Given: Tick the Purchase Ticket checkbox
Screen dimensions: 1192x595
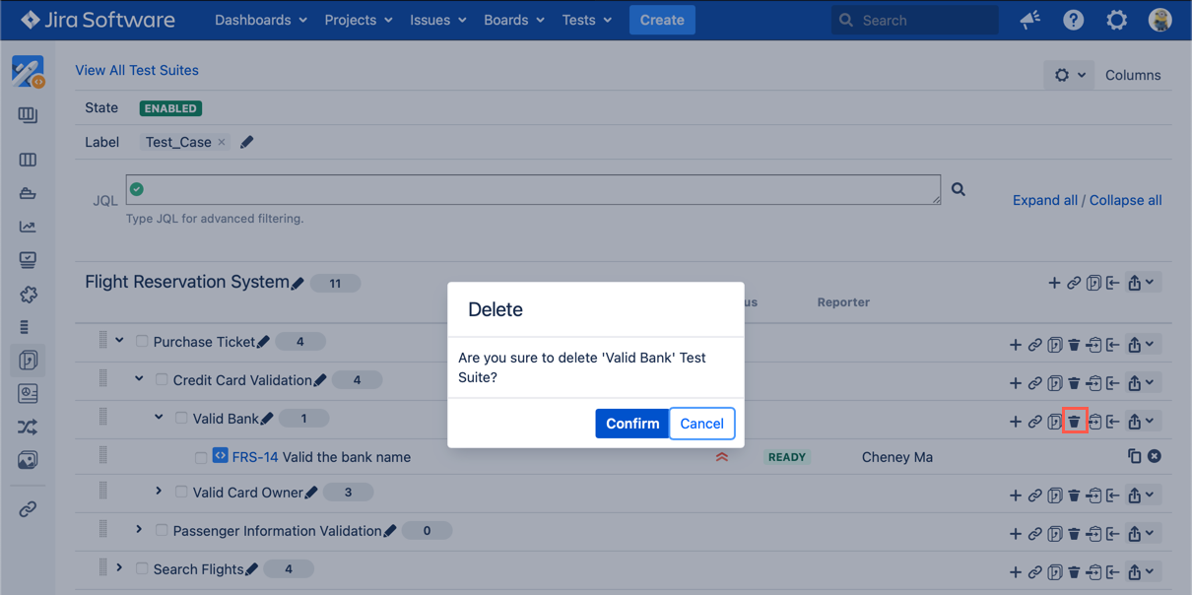Looking at the screenshot, I should pyautogui.click(x=142, y=342).
